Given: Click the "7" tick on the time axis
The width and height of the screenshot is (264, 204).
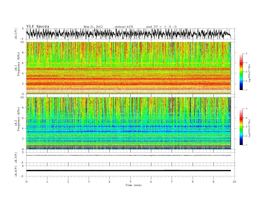Looking at the screenshot, I should pyautogui.click(x=172, y=182).
